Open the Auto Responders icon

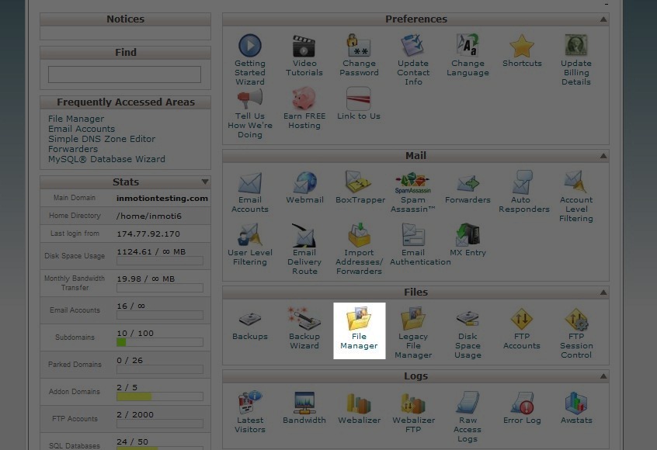(522, 182)
